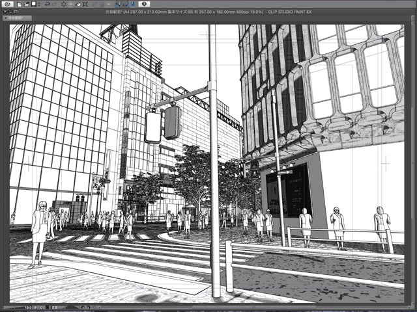Click the greyed Deselect icon
The height and width of the screenshot is (312, 417).
pyautogui.click(x=94, y=5)
